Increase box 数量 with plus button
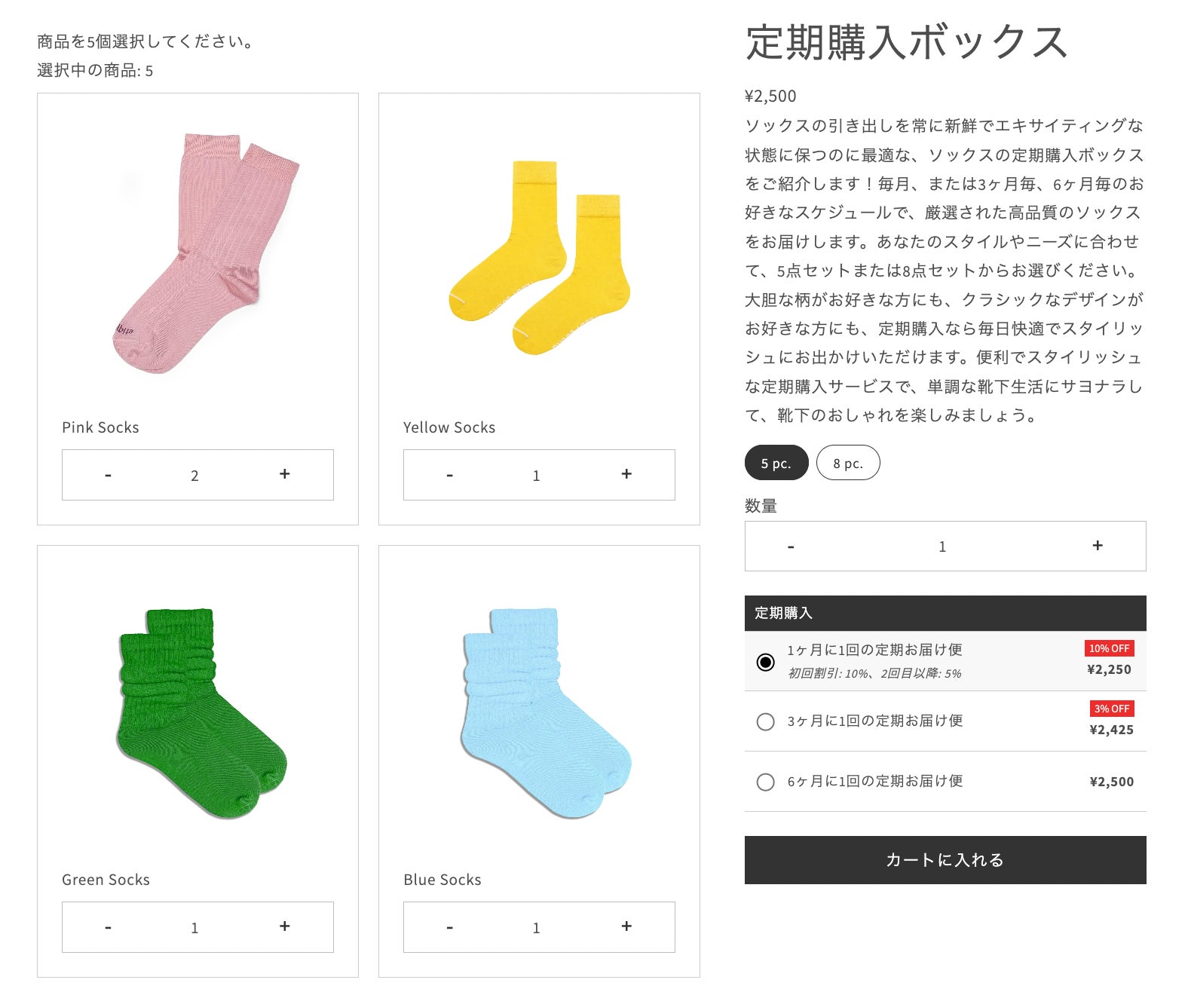Screen dimensions: 1188x992 [1097, 546]
